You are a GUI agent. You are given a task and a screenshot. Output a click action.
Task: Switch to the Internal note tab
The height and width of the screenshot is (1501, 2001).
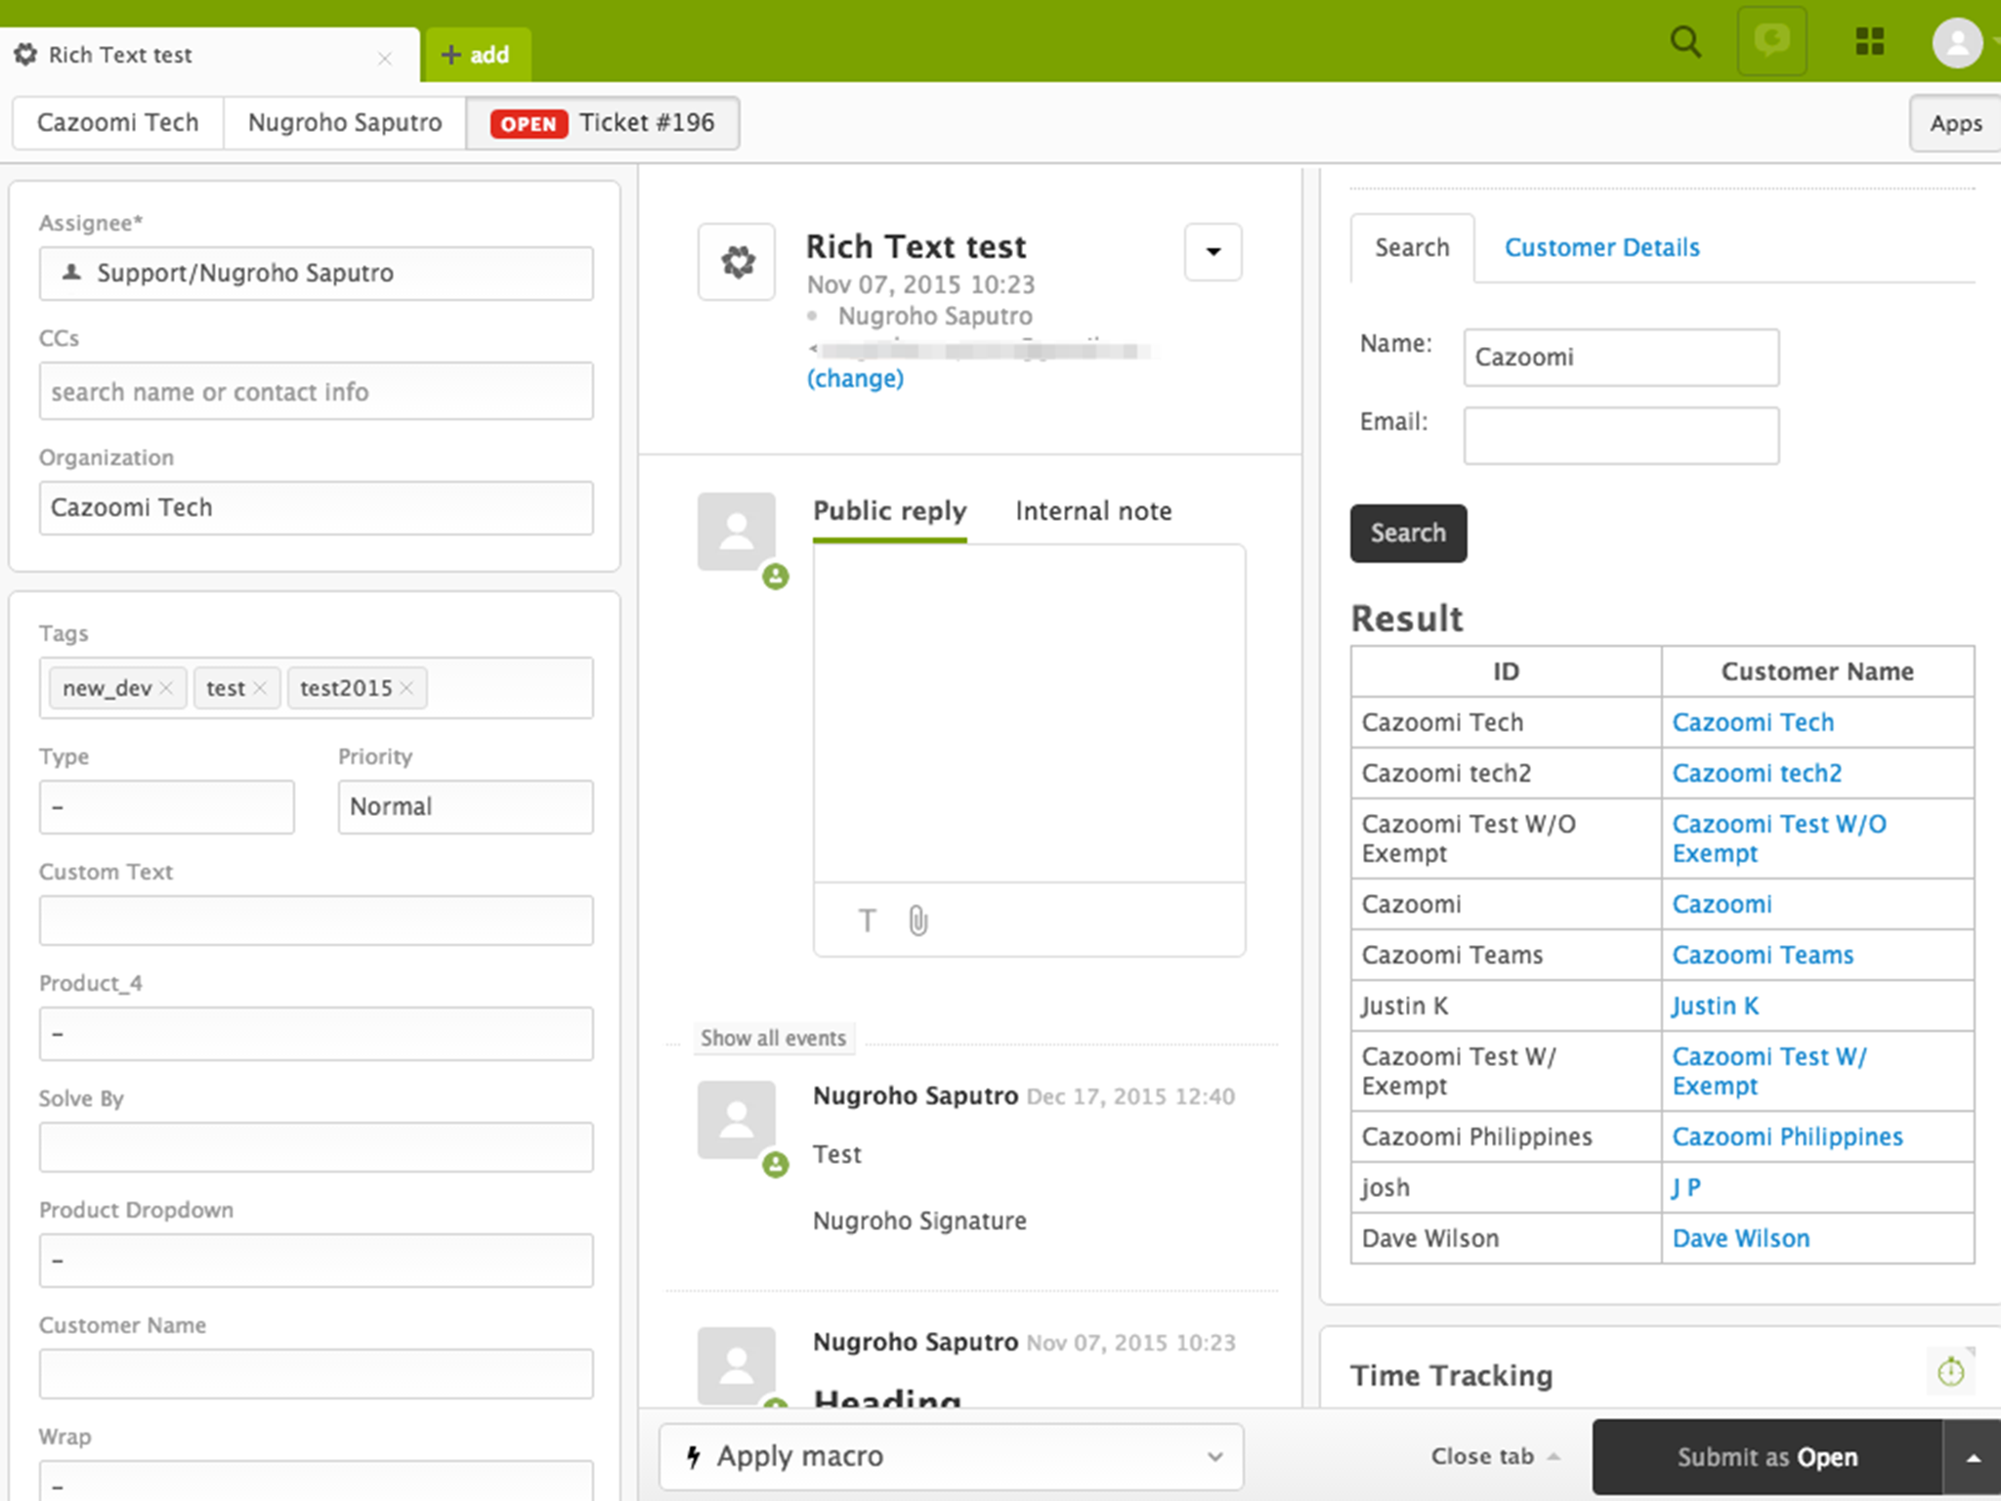pyautogui.click(x=1092, y=511)
